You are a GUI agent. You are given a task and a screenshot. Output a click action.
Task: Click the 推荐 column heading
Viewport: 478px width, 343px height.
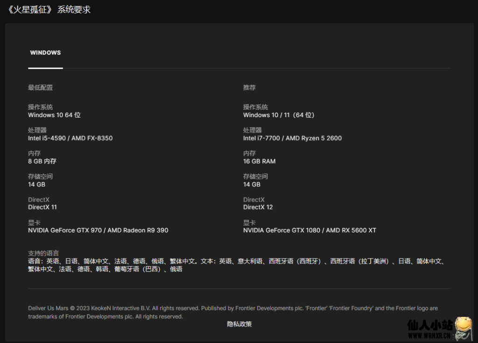[249, 87]
